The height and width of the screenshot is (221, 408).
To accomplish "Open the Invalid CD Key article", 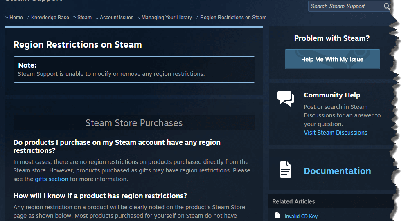I will coord(301,217).
